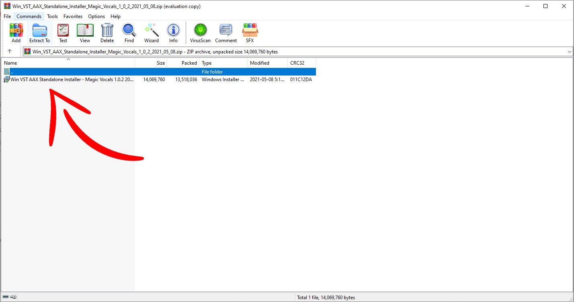Screen dimensions: 574x302
Task: Show archive Info
Action: point(173,33)
